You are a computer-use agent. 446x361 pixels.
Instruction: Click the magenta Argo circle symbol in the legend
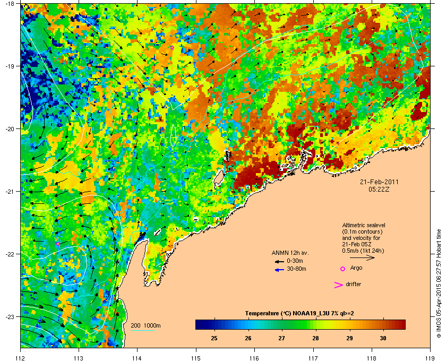coord(343,269)
